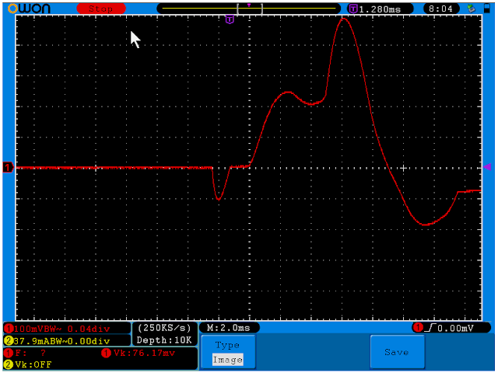Click the purple trigger level arrow at right
498x373 pixels.
488,167
